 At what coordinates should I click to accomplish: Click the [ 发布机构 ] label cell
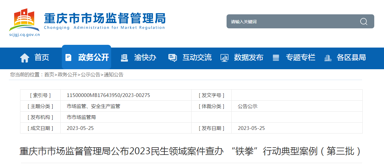40,117
